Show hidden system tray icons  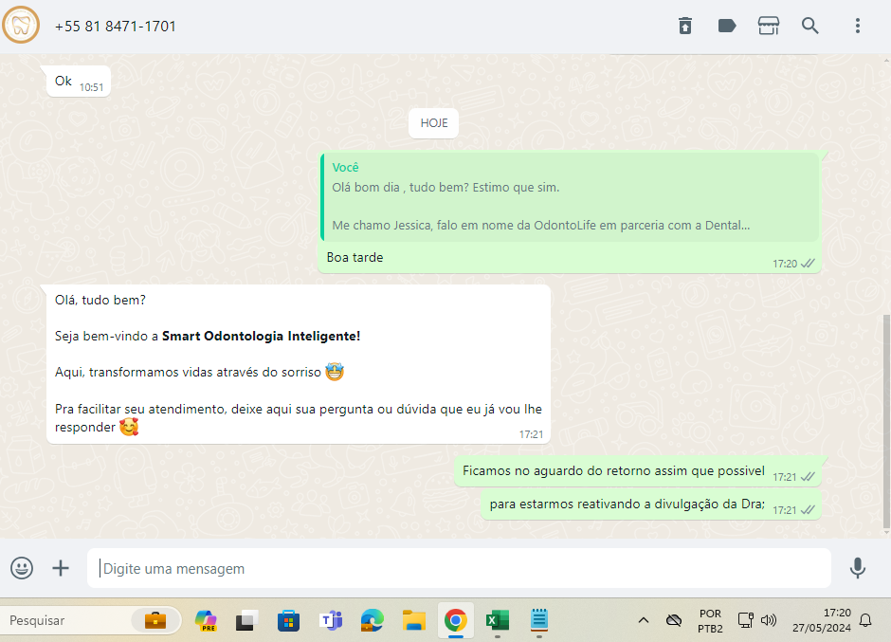coord(644,620)
